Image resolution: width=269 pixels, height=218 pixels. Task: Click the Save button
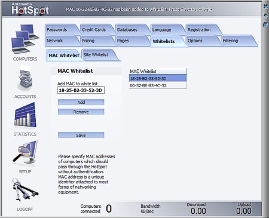click(81, 135)
